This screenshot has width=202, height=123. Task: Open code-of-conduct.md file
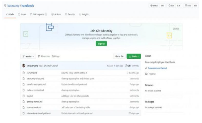click(35, 90)
